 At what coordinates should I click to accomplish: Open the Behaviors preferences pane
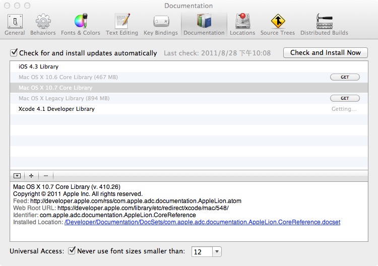[43, 25]
